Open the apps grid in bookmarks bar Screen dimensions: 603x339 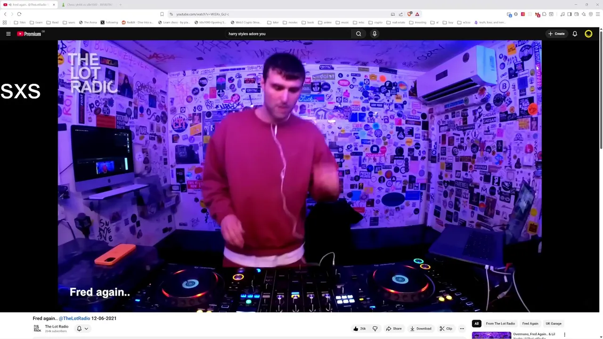[x=5, y=23]
